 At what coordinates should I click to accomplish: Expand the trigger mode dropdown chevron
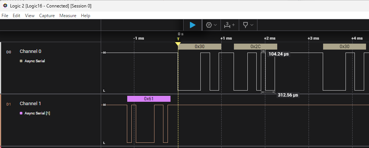215,25
